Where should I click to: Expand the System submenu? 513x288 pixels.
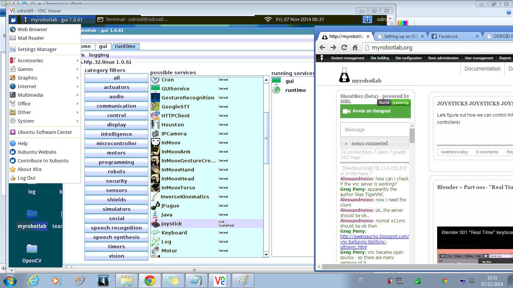point(45,121)
